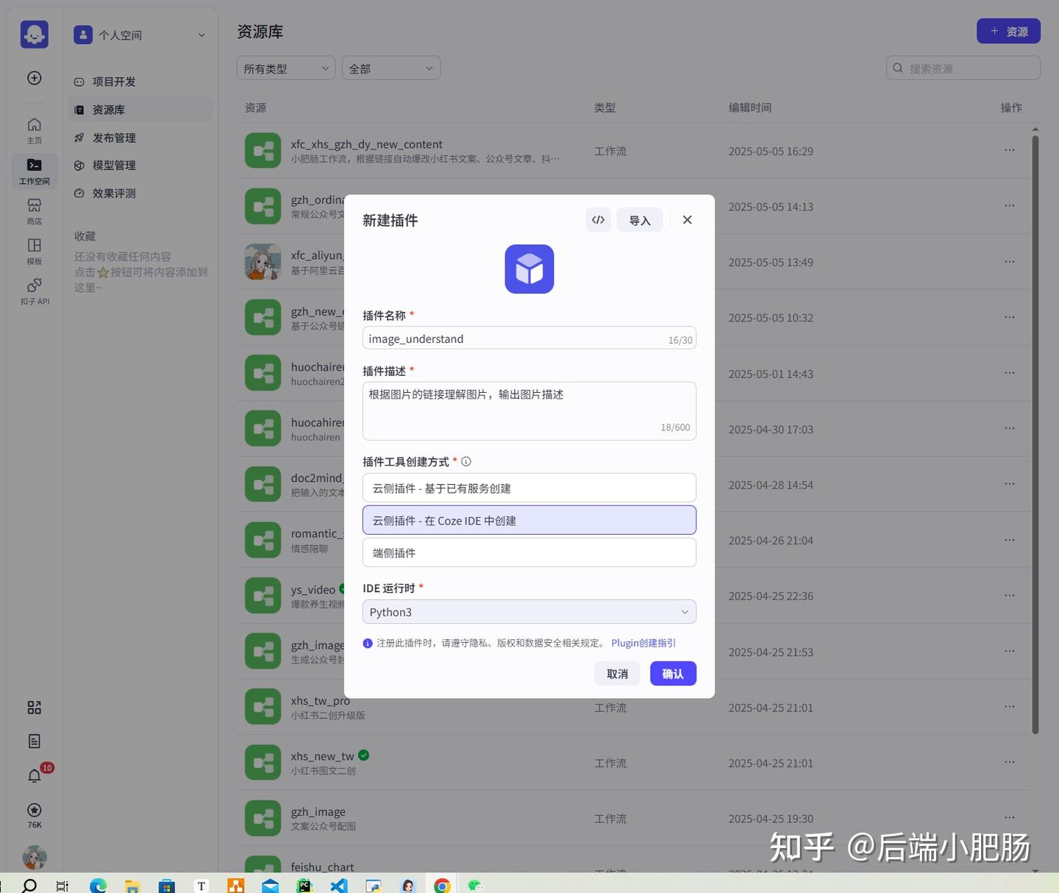
Task: Click the plugin cube icon image
Action: tap(529, 269)
